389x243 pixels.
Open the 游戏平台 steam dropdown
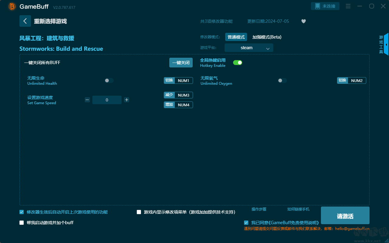click(x=249, y=48)
